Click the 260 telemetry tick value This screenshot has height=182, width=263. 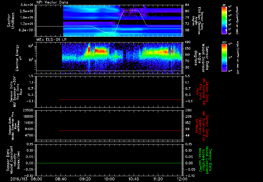[188, 110]
